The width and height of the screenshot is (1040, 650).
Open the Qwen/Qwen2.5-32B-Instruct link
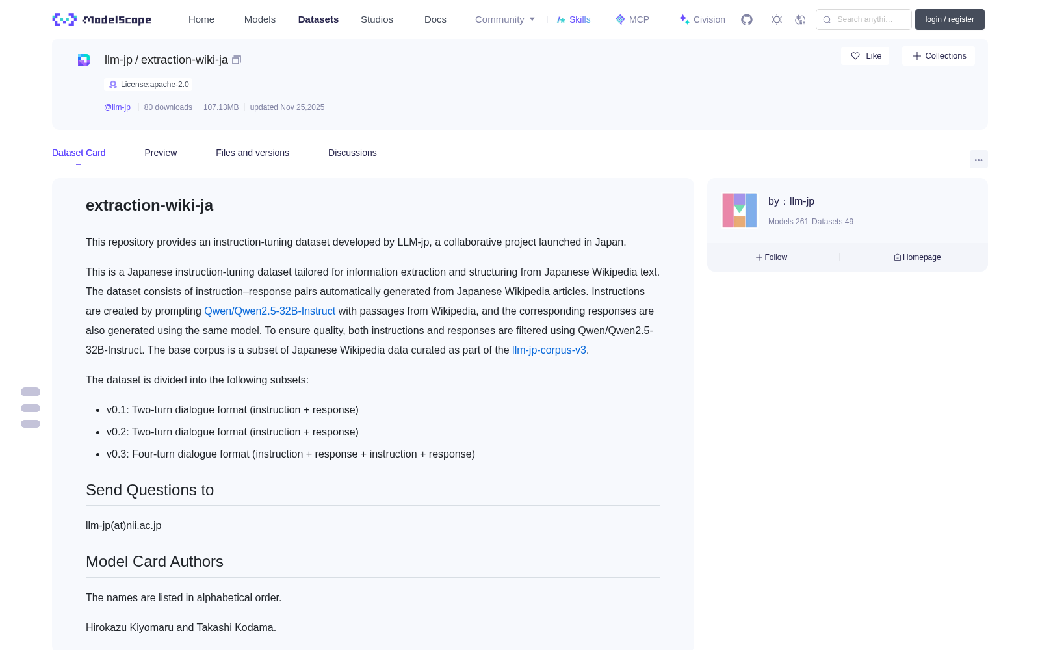coord(270,311)
